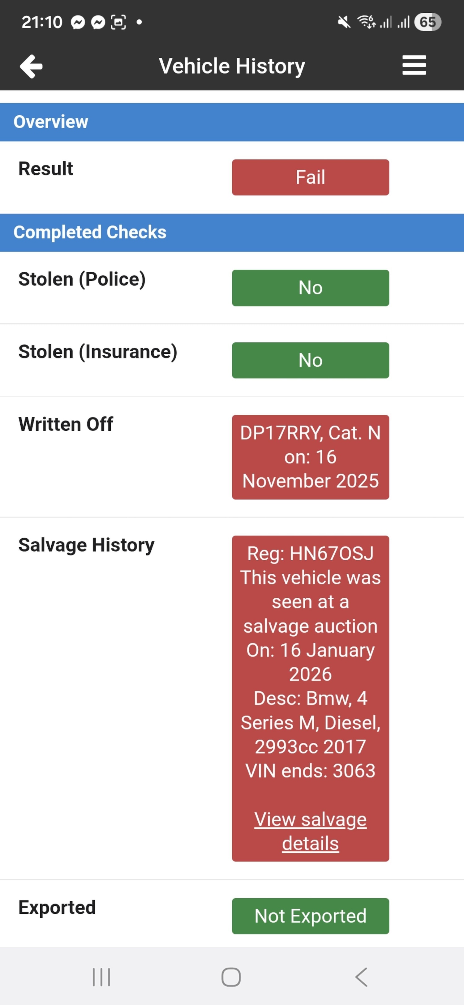The height and width of the screenshot is (1005, 464).
Task: Tap the screenshot capture status icon
Action: coord(118,23)
